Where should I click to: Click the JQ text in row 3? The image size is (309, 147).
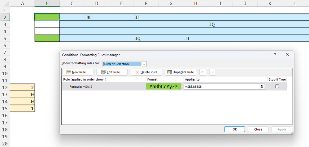pos(212,25)
